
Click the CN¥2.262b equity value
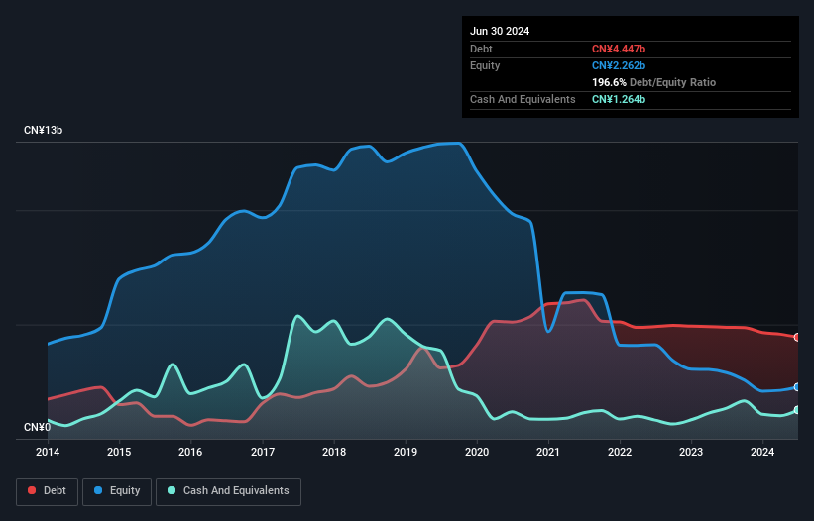619,65
